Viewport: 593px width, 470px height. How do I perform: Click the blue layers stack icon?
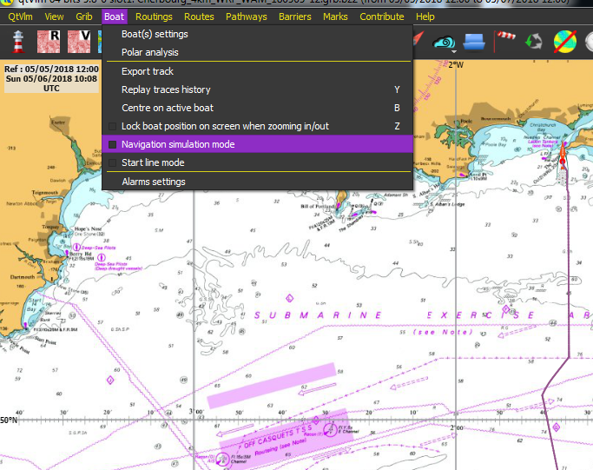coord(473,42)
